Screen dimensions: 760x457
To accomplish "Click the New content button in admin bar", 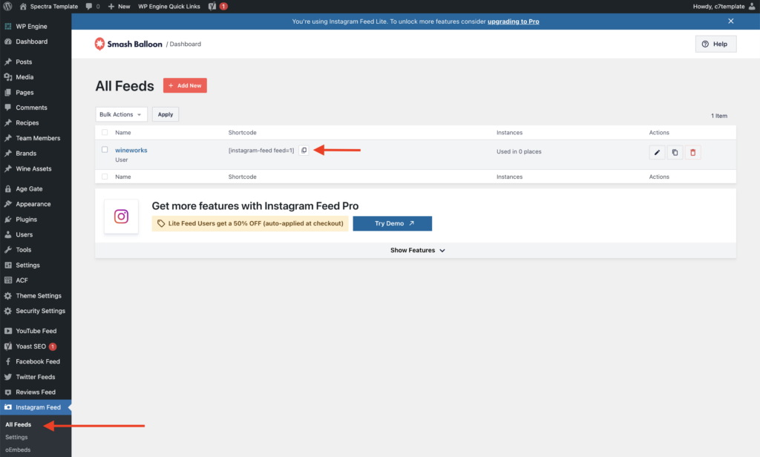I will (x=119, y=6).
